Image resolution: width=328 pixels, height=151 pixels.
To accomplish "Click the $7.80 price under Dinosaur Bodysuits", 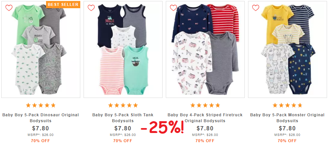I will (40, 128).
